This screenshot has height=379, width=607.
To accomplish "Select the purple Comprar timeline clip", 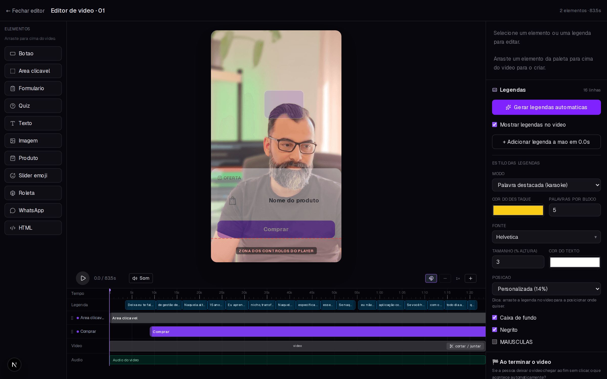I will click(318, 331).
